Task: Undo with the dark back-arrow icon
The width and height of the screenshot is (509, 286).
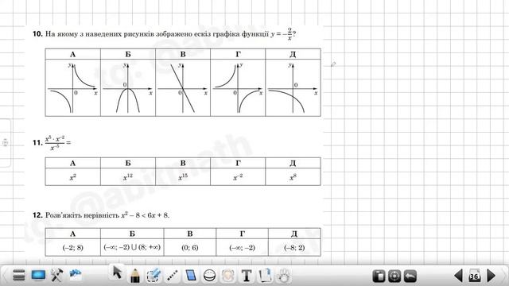Action: 410,276
